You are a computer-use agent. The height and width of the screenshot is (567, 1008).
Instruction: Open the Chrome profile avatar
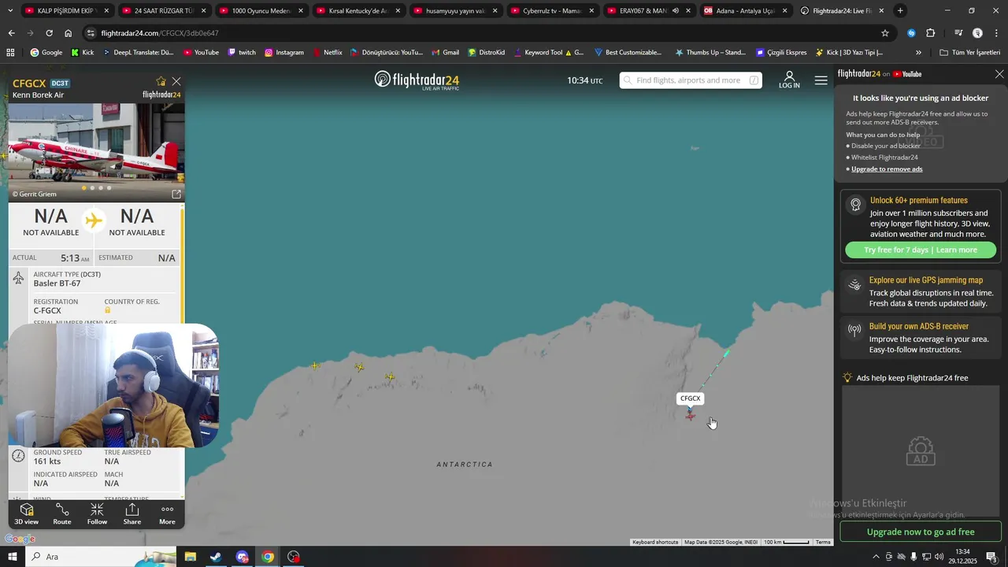(977, 33)
